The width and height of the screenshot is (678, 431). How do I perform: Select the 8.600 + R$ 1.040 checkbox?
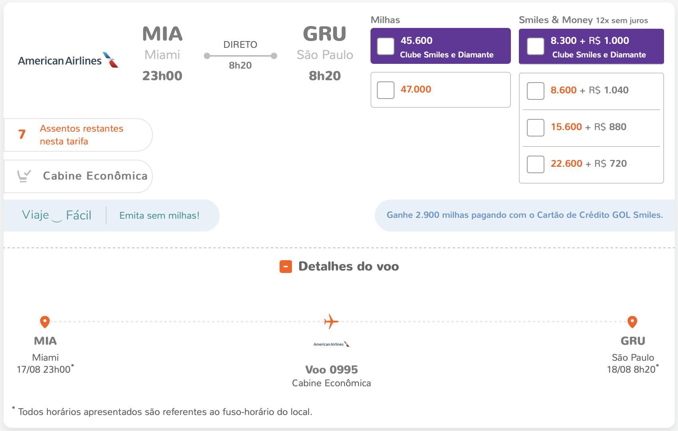pos(536,91)
